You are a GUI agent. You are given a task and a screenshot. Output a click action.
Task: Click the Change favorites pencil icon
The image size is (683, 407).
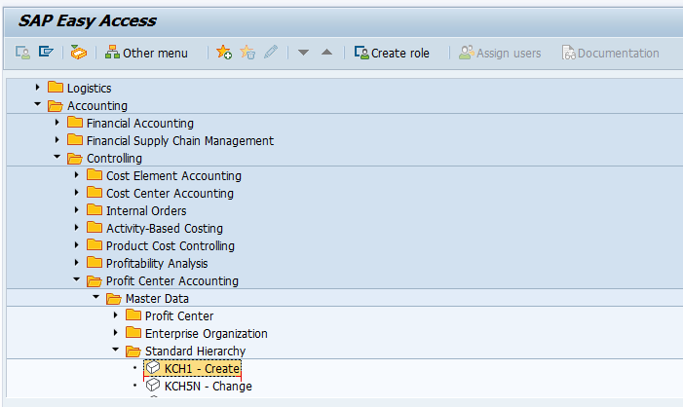pyautogui.click(x=271, y=52)
